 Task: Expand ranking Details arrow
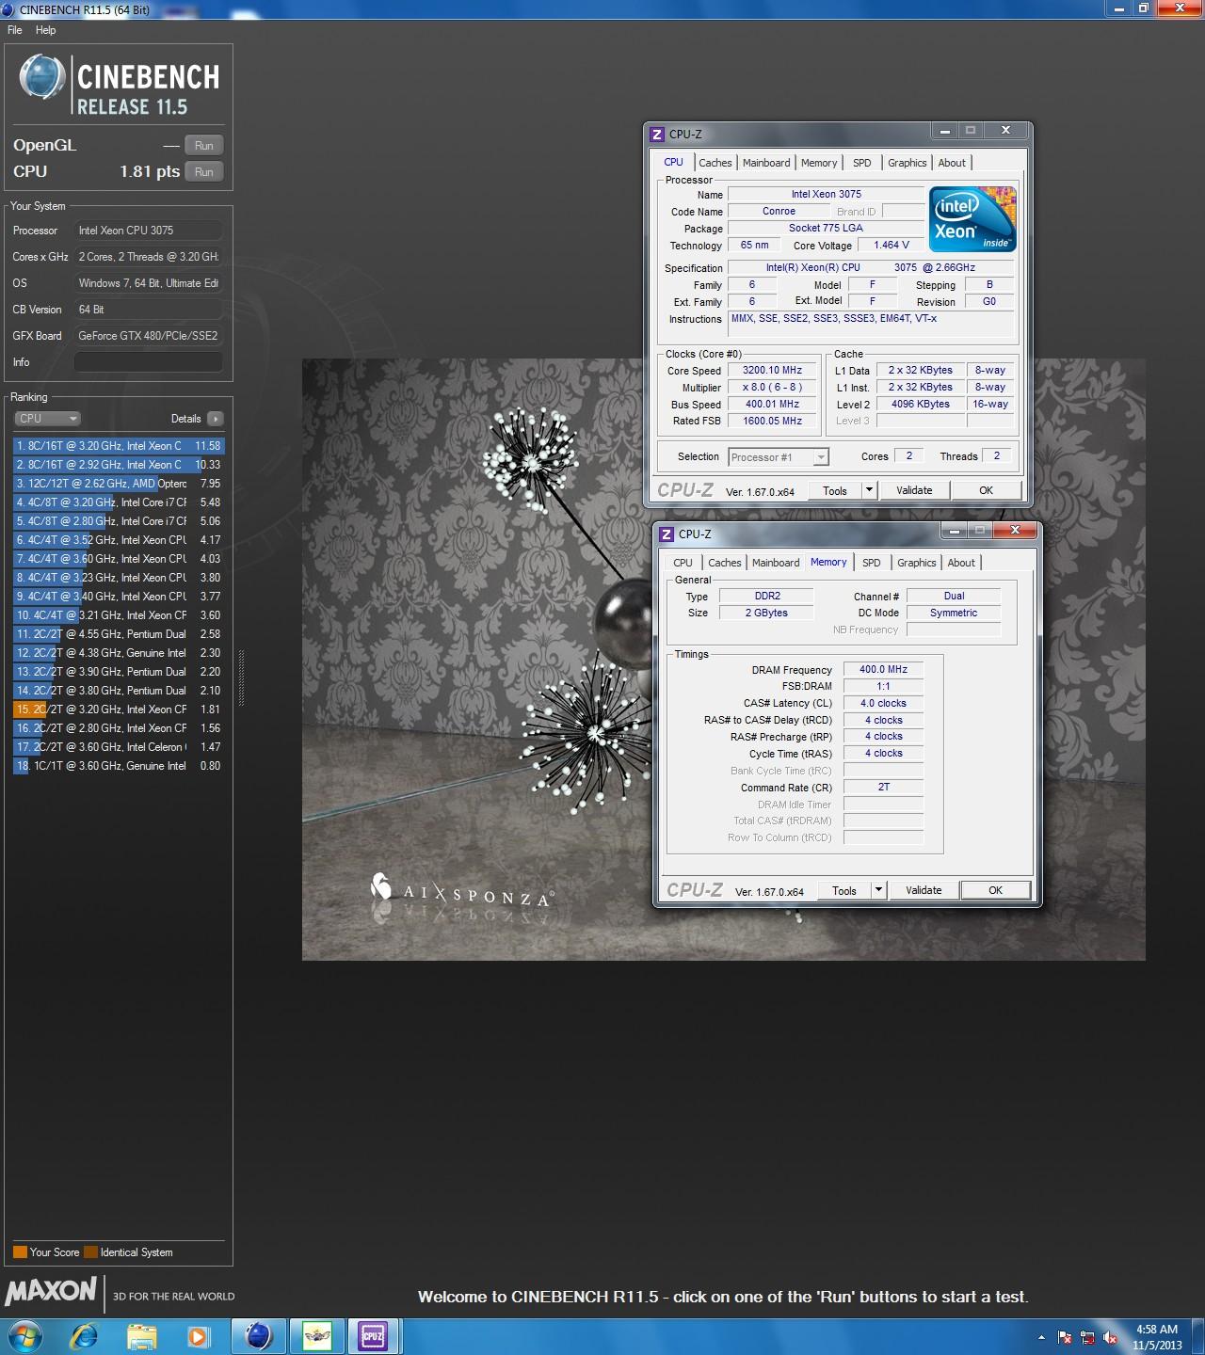(216, 419)
